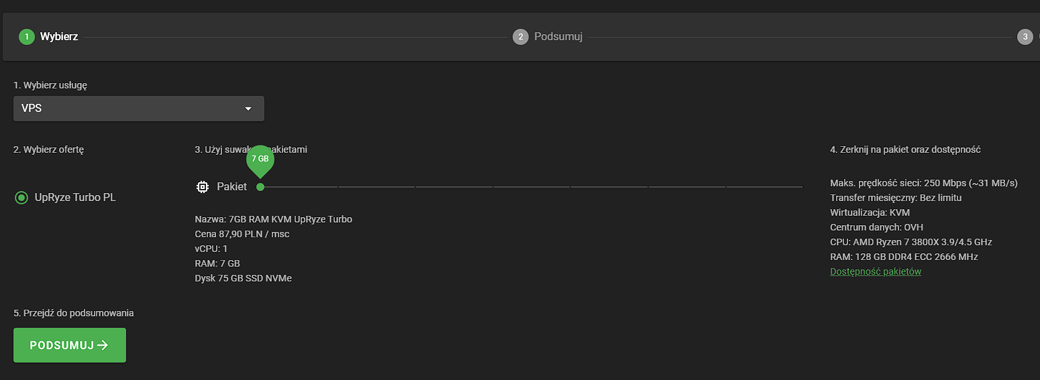Expand the service list with the caret arrow
Viewport: 1040px width, 380px height.
pos(248,109)
